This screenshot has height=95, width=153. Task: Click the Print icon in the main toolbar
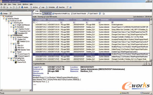click(7, 7)
